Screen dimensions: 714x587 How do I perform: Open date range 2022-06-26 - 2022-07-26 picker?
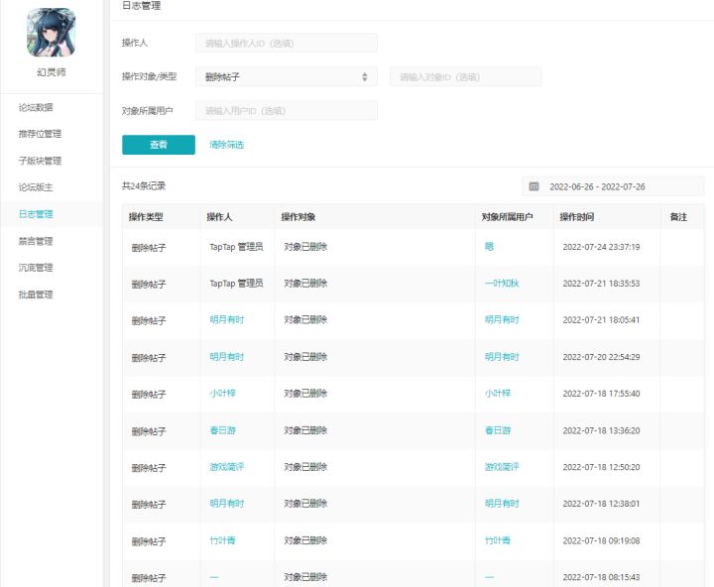click(x=613, y=186)
